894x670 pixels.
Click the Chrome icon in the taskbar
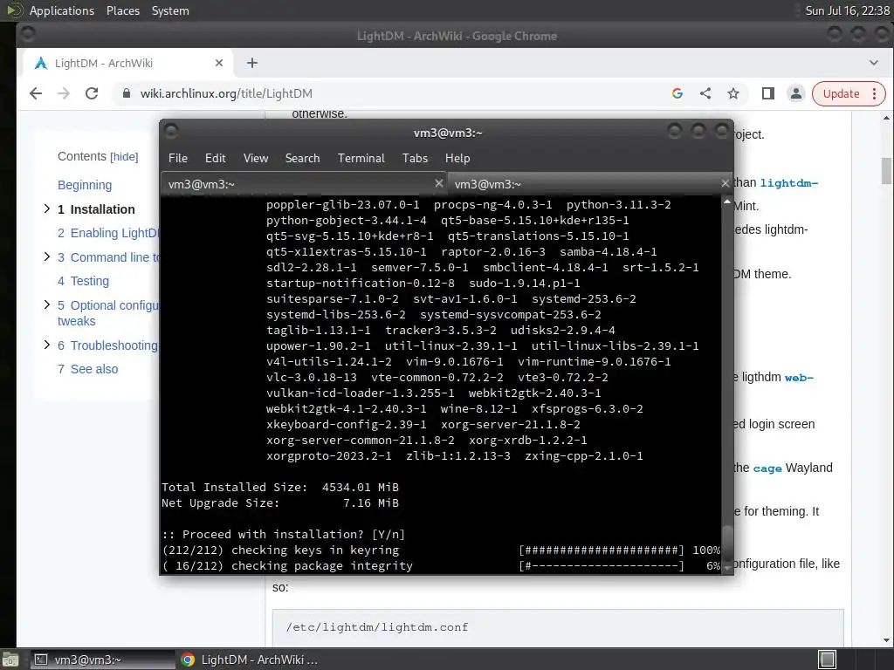click(x=188, y=660)
